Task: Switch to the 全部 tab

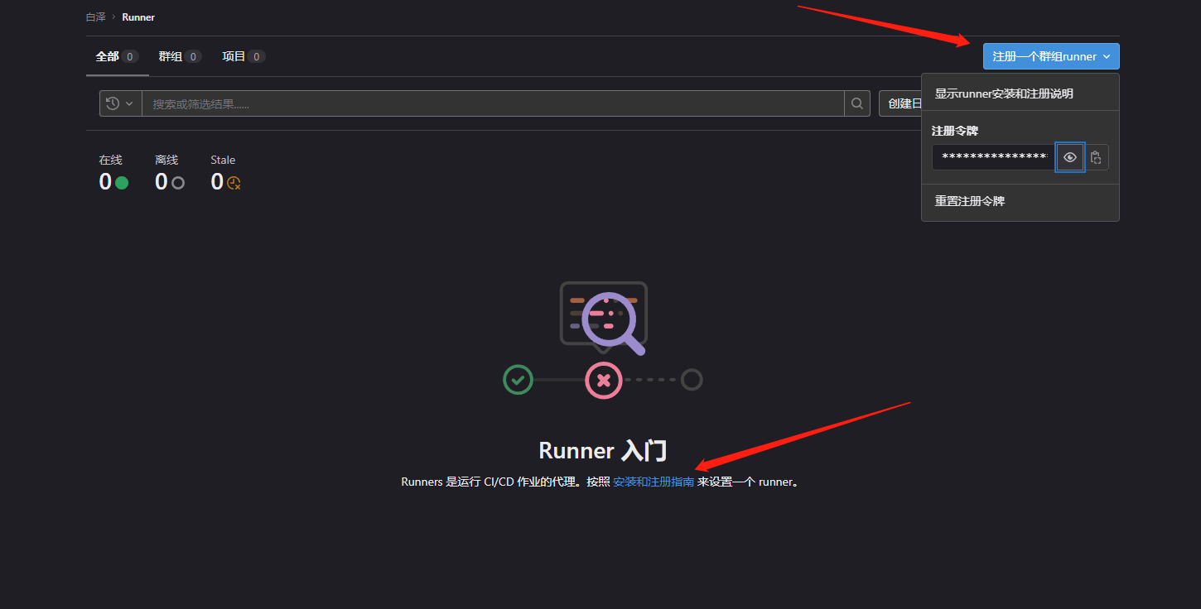Action: coord(116,56)
